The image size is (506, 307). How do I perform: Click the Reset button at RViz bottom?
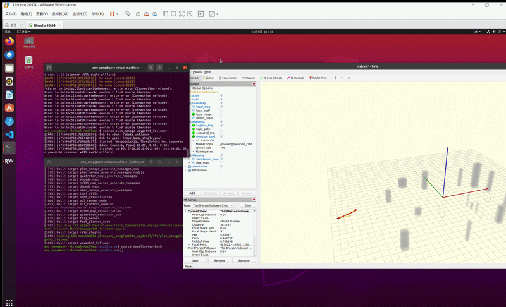(188, 267)
